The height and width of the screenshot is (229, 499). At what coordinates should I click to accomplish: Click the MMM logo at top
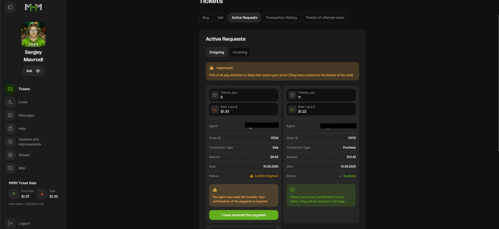33,7
